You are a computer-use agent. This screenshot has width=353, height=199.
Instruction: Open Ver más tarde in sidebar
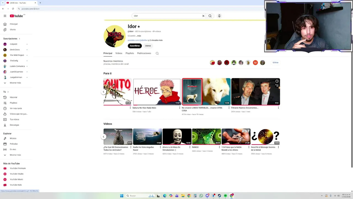click(x=16, y=108)
